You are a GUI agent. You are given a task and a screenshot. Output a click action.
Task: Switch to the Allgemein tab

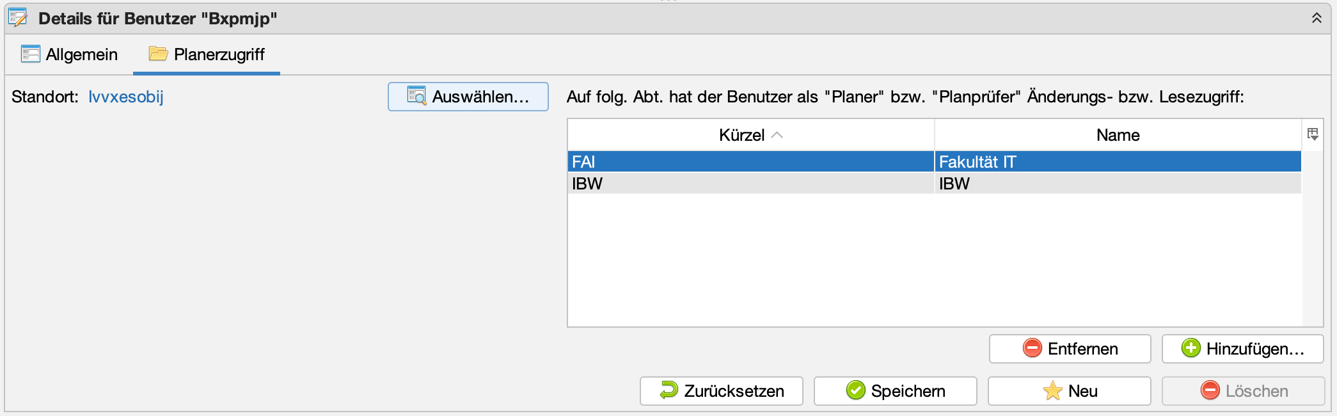70,54
